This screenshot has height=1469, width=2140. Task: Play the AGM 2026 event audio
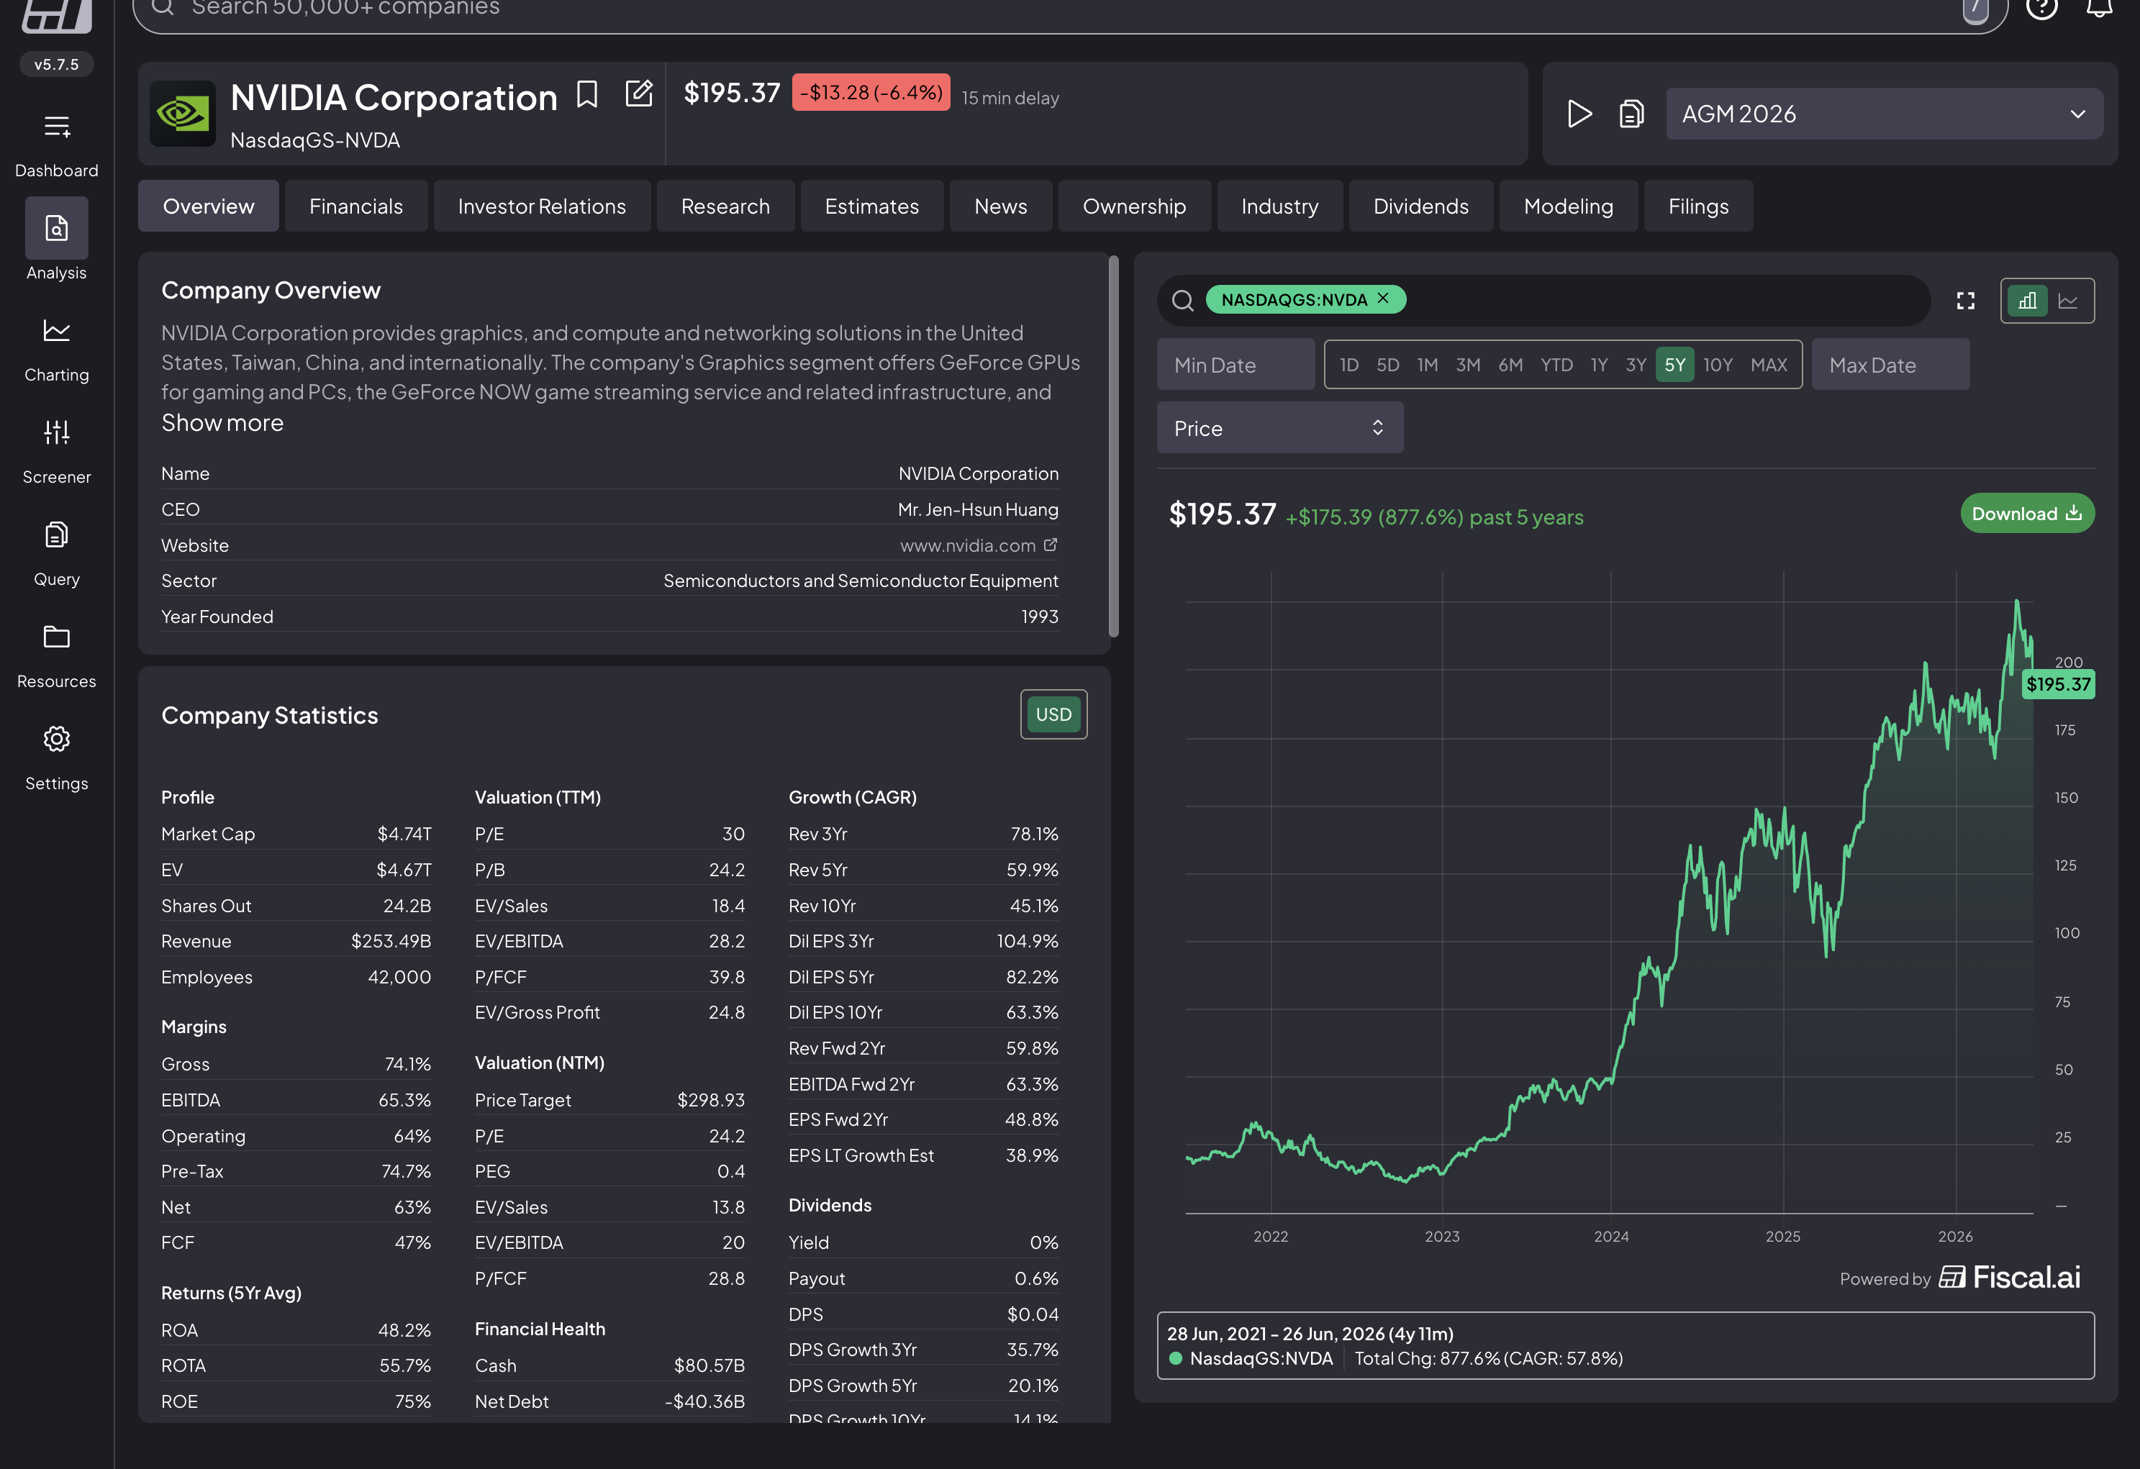tap(1580, 114)
